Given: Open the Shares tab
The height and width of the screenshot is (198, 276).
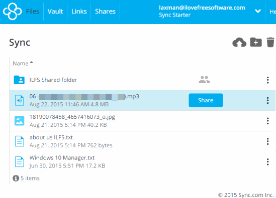Looking at the screenshot, I should 105,12.
